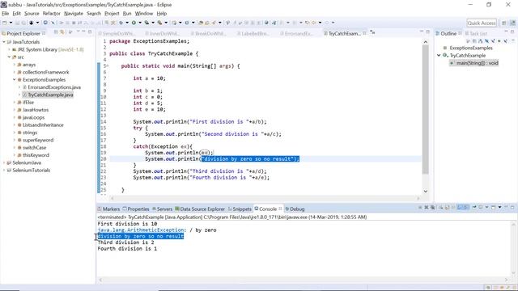
Task: Click Display Selected Console icon
Action: [x=480, y=207]
